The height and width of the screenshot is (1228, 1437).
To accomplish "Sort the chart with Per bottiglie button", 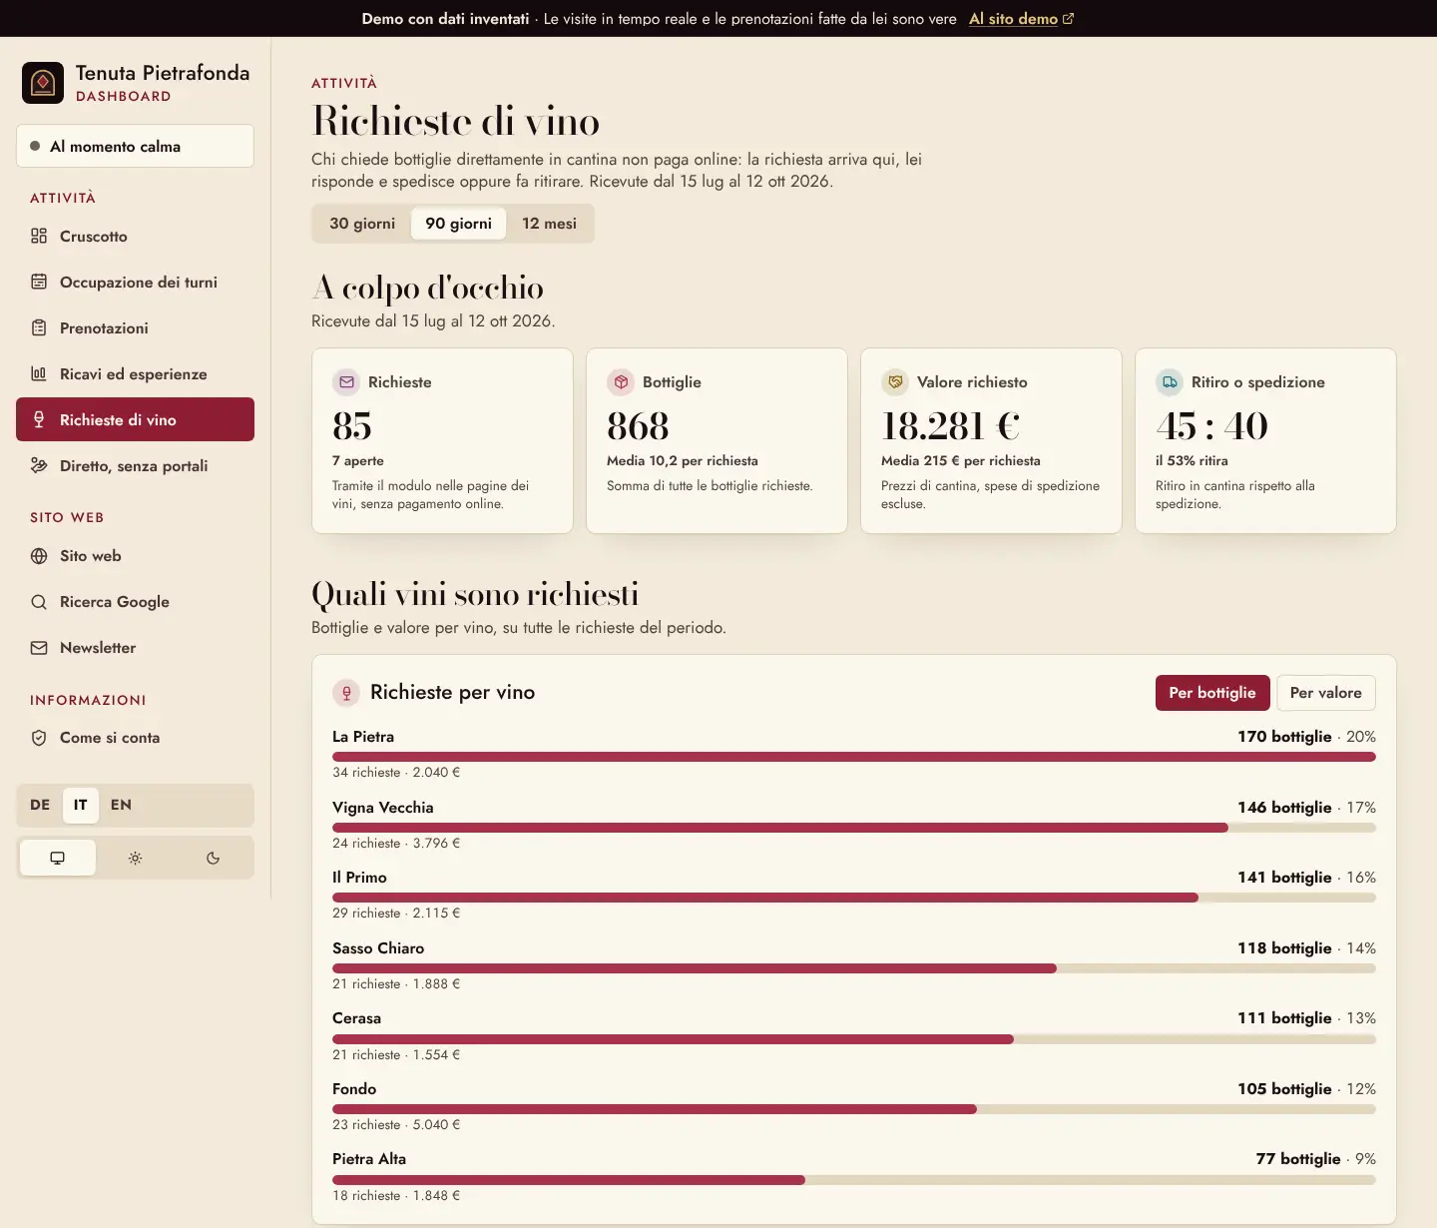I will point(1212,693).
